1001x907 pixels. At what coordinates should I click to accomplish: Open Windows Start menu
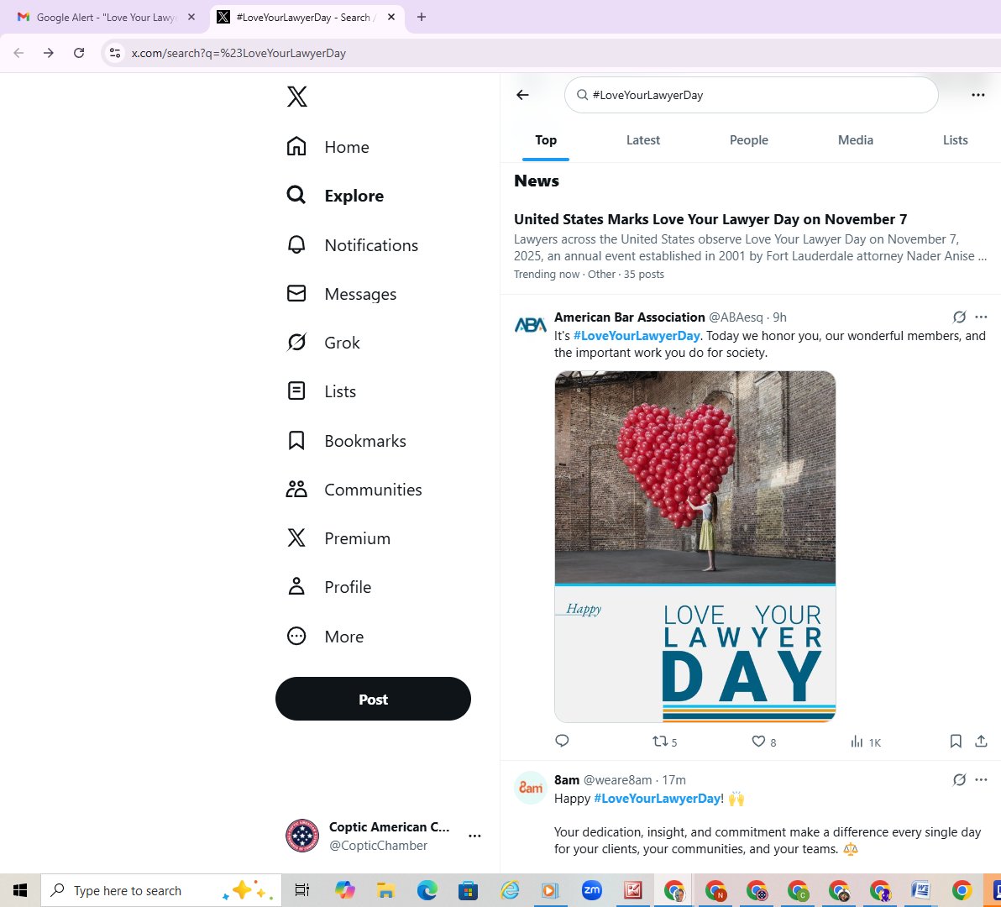(20, 889)
